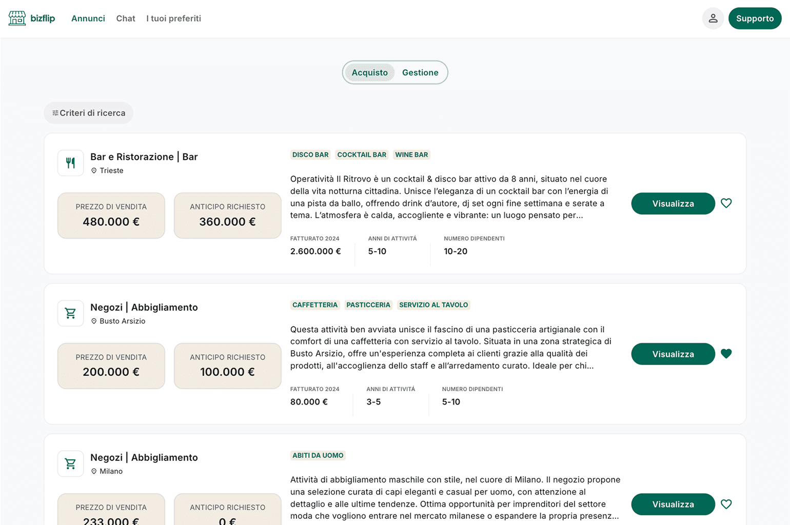The width and height of the screenshot is (790, 525).
Task: Open the Annunci navigation item
Action: [88, 18]
